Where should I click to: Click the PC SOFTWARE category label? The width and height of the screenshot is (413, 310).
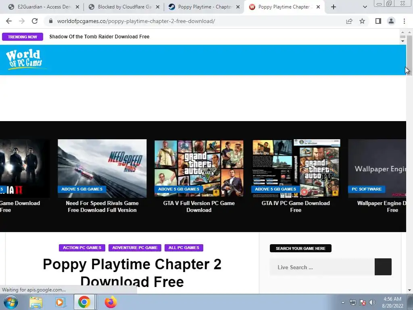[x=367, y=189]
